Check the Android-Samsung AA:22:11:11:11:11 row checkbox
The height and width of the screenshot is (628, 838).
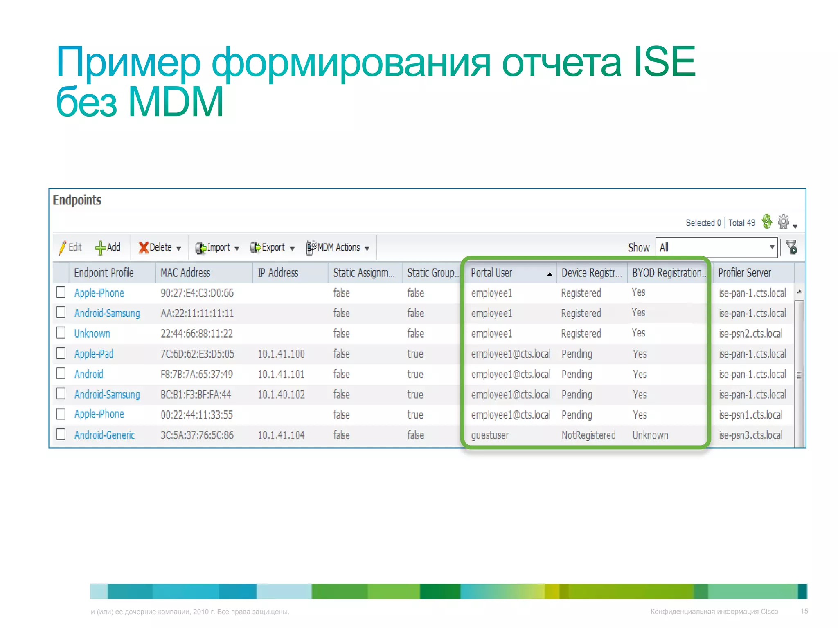(x=61, y=312)
